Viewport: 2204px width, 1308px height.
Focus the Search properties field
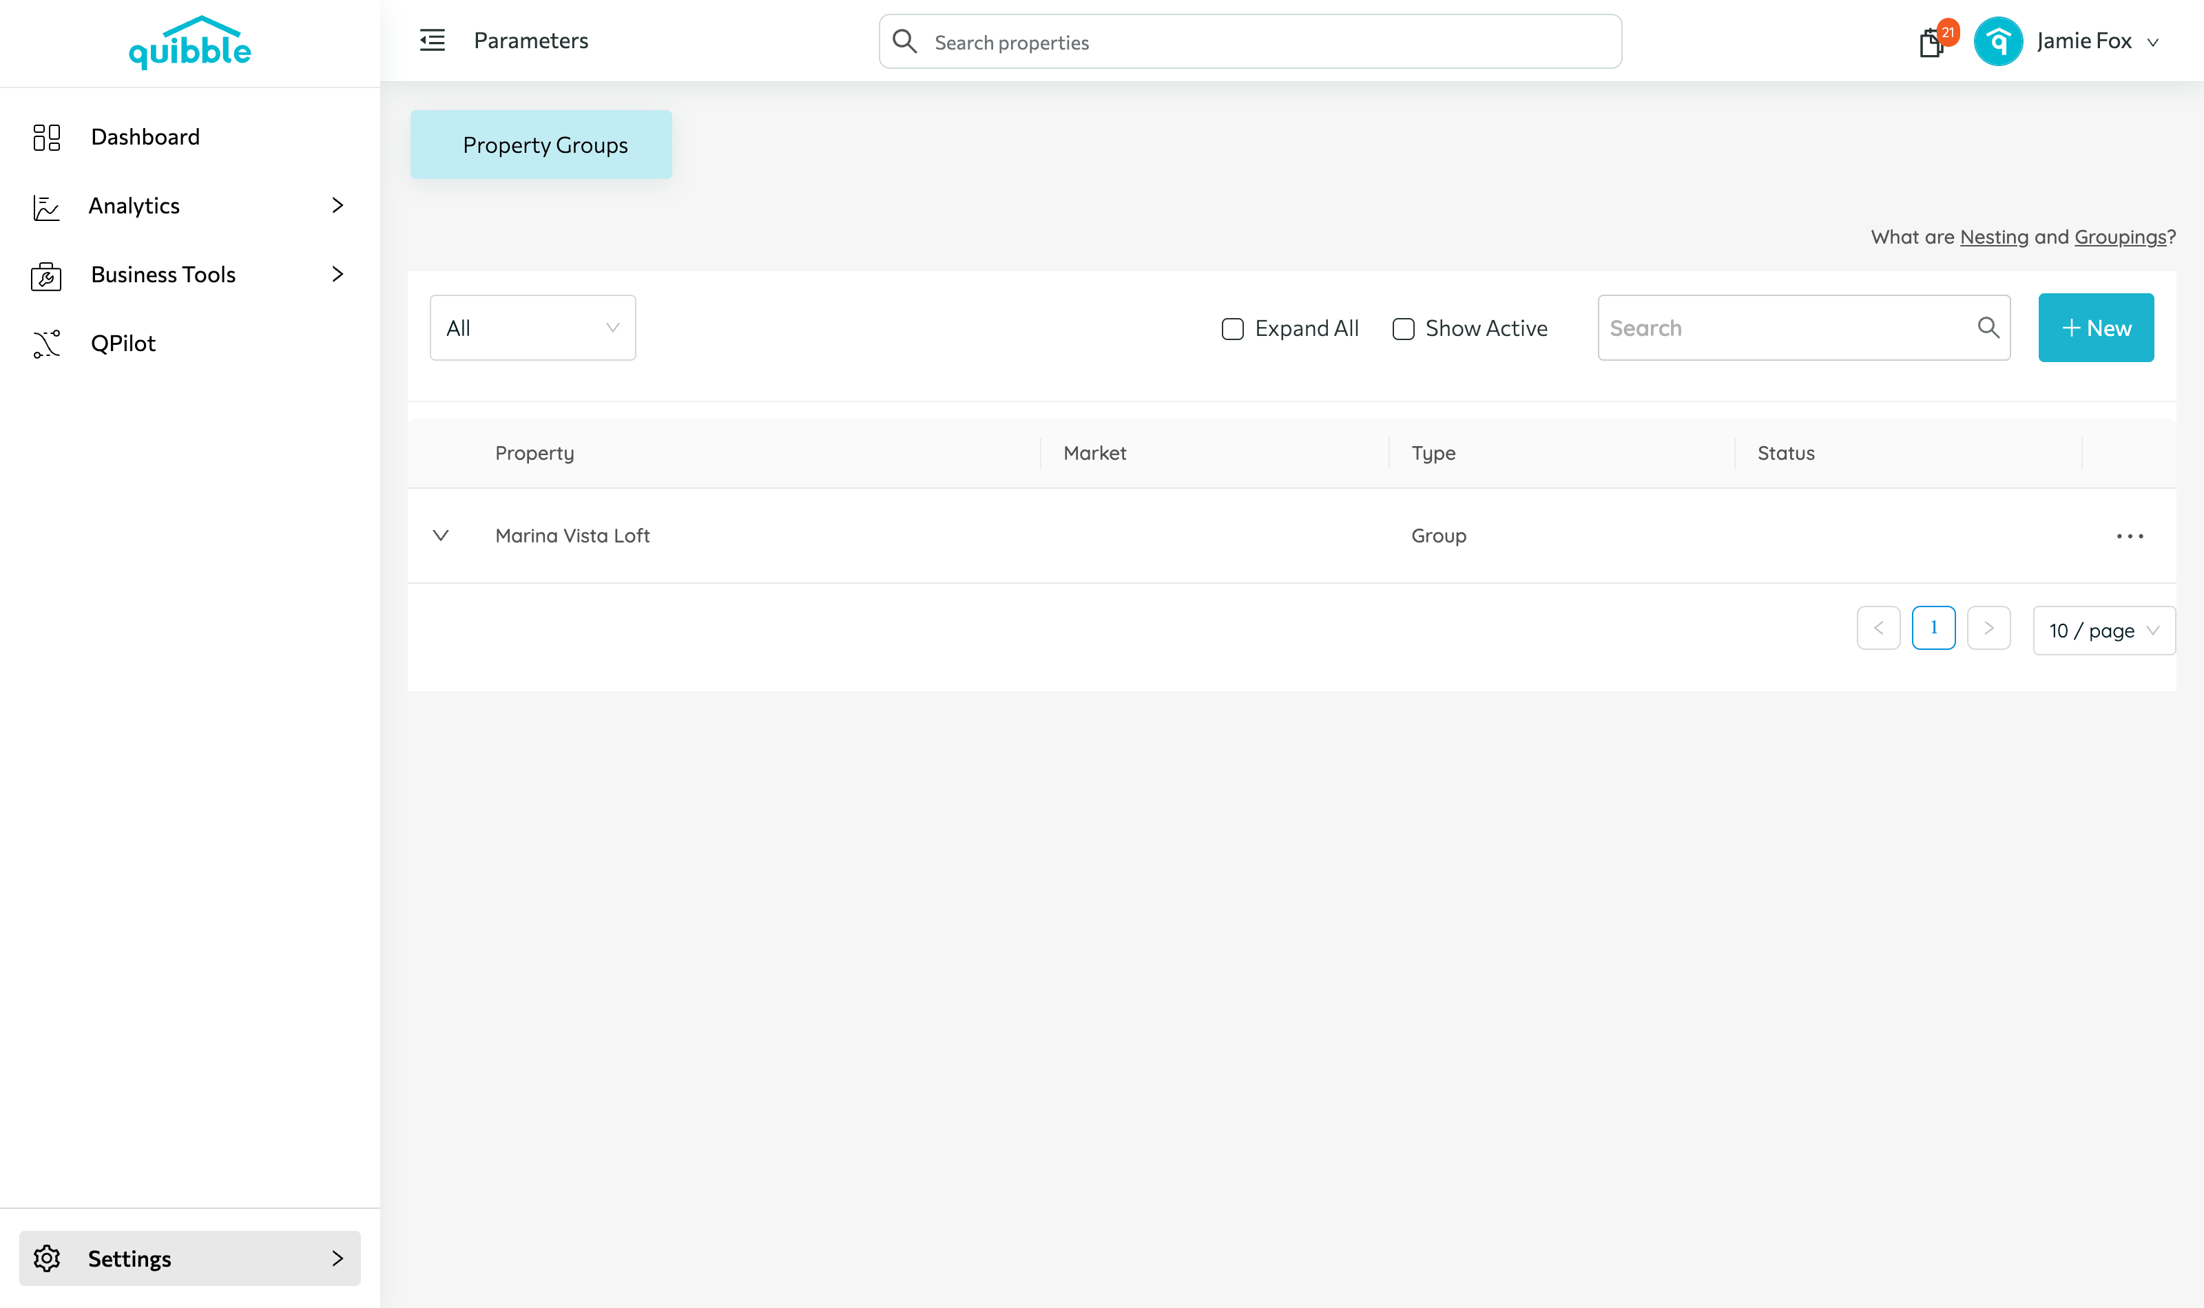1250,41
